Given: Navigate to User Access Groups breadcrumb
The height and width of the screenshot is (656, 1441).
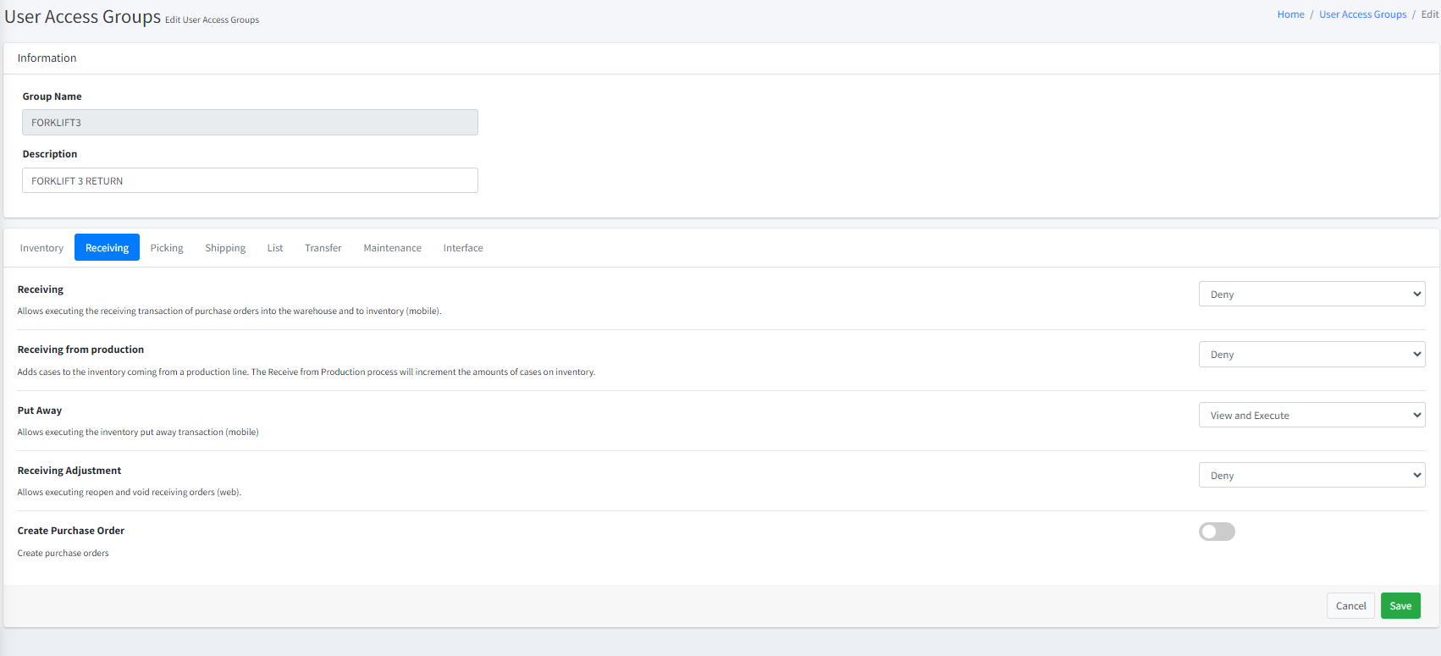Looking at the screenshot, I should tap(1362, 14).
